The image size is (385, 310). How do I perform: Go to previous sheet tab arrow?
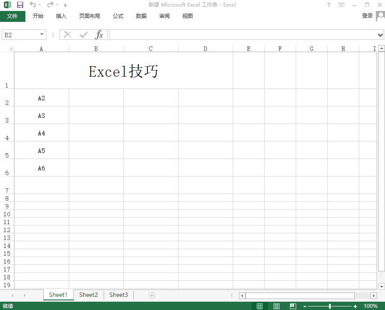click(12, 295)
